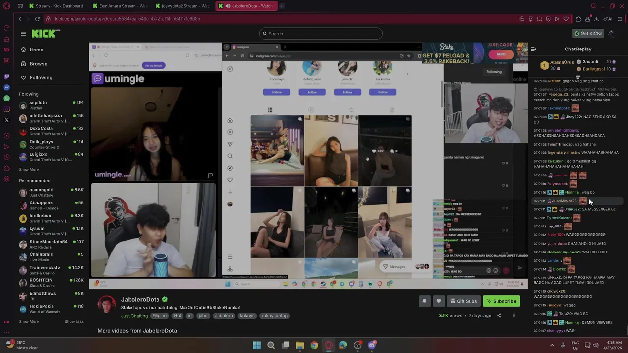628x353 pixels.
Task: Switch to joevydota2 Stream tab
Action: [x=182, y=6]
